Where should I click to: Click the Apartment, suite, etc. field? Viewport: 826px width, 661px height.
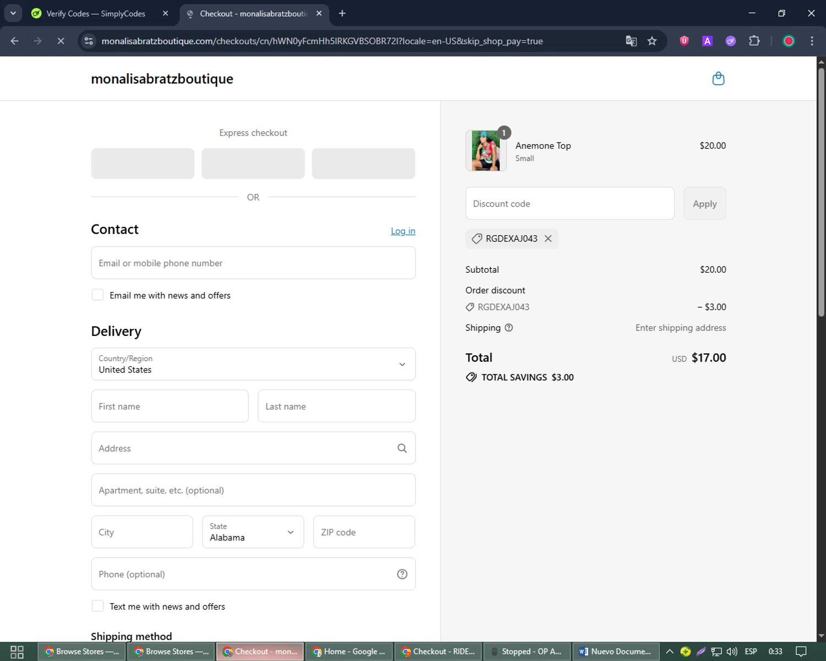[x=253, y=490]
